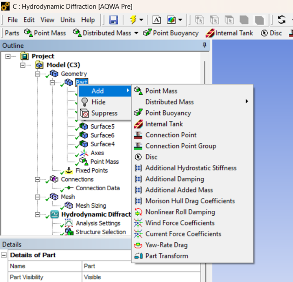This screenshot has width=293, height=282.
Task: Select Surface4 in the Outline tree
Action: pyautogui.click(x=102, y=144)
